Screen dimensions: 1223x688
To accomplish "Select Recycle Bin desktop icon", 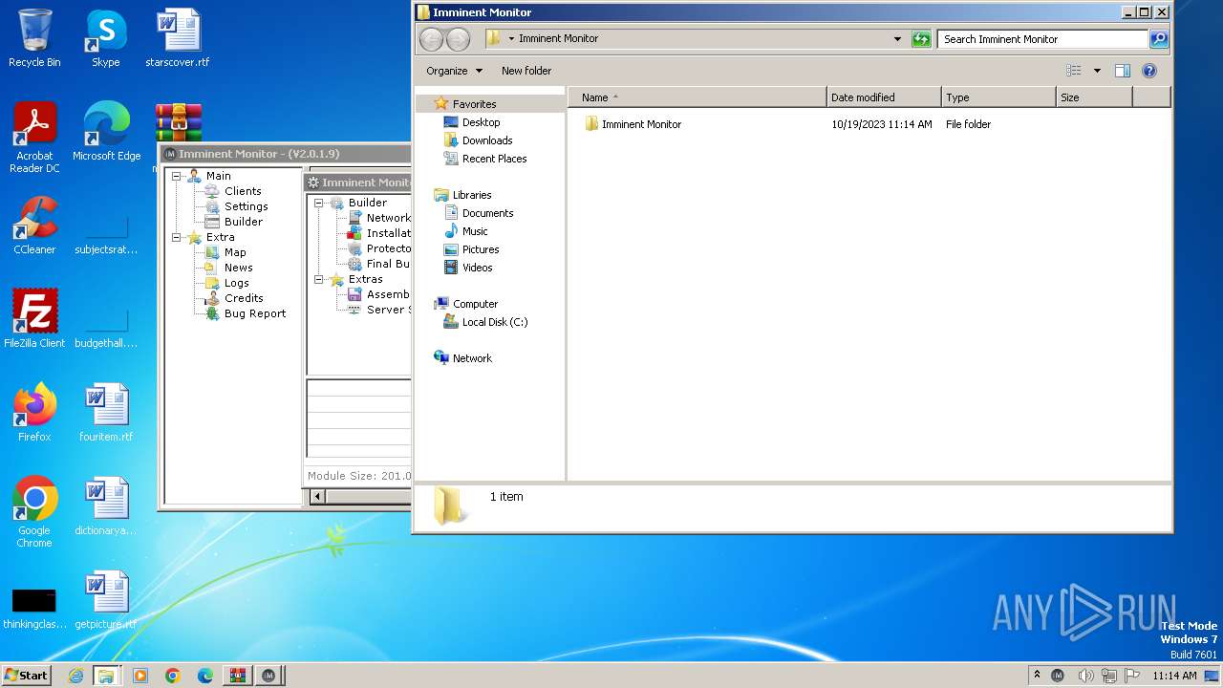I will coord(34,38).
